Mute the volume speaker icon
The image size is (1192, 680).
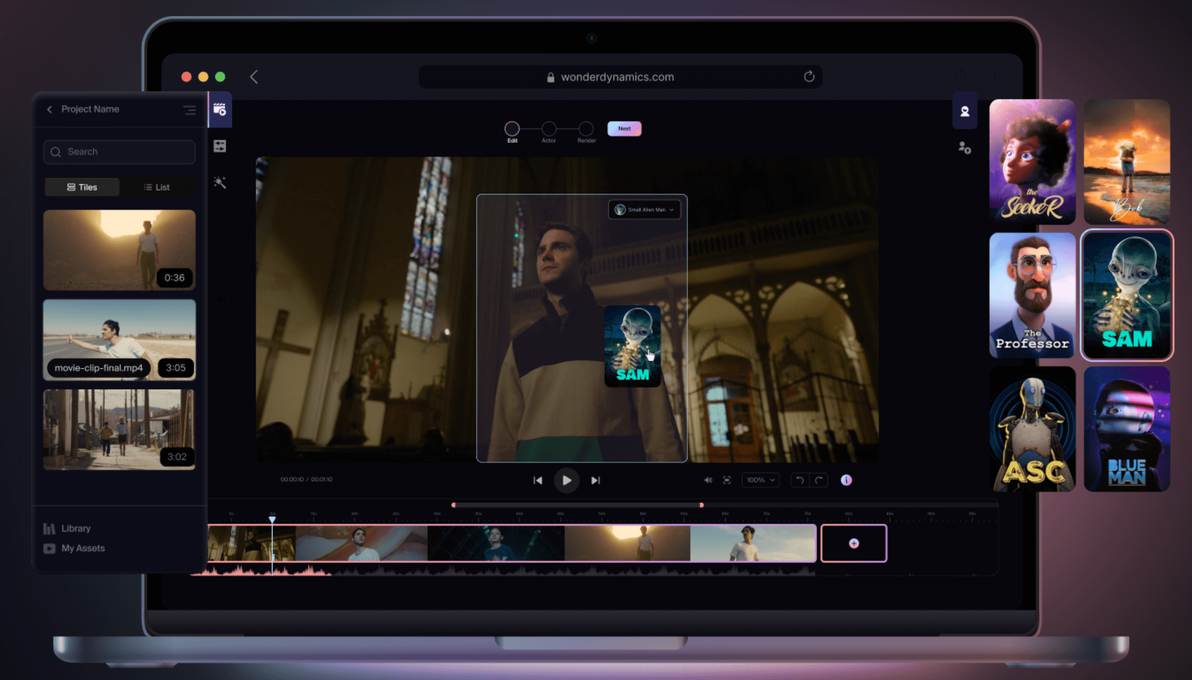click(x=708, y=480)
